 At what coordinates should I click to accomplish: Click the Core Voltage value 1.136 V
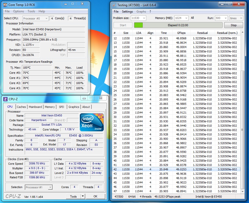click(70, 130)
